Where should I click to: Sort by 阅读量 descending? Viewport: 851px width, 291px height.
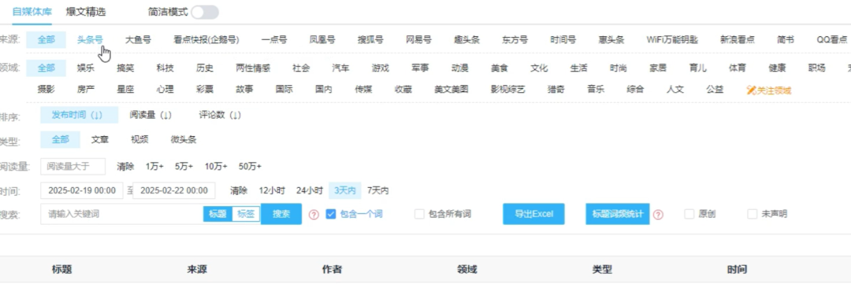151,116
